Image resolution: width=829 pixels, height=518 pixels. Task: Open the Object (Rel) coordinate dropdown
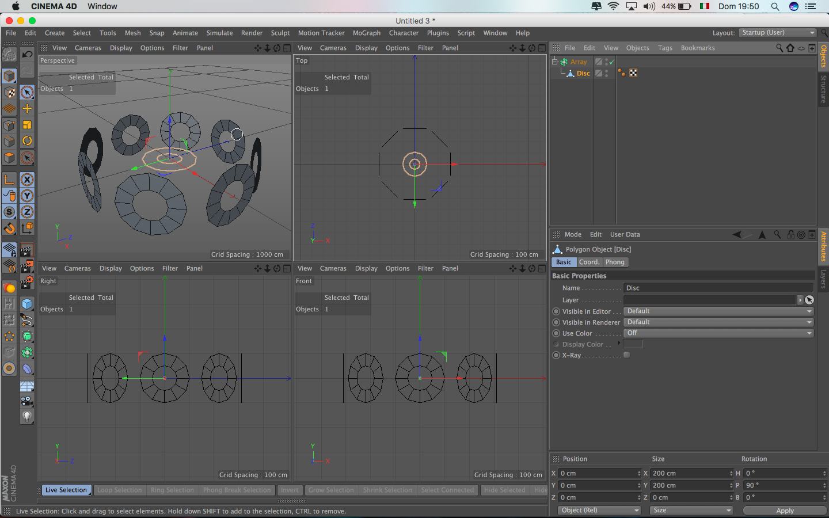[599, 511]
